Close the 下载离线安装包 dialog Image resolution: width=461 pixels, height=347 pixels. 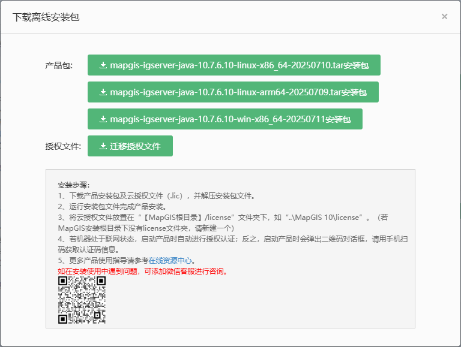(x=444, y=17)
